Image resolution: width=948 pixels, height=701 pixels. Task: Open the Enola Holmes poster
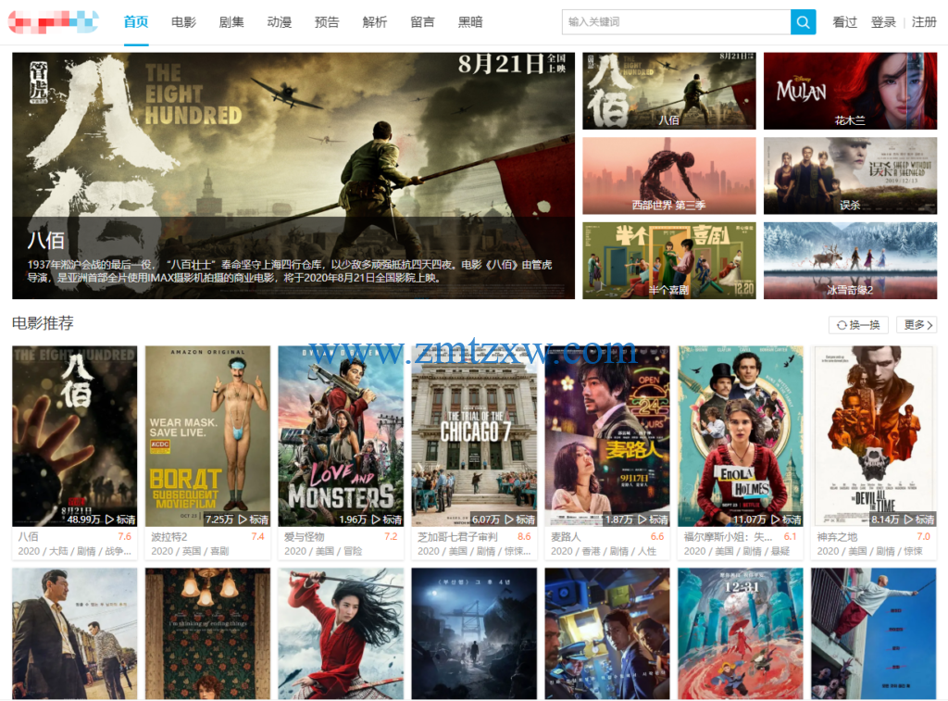[741, 436]
